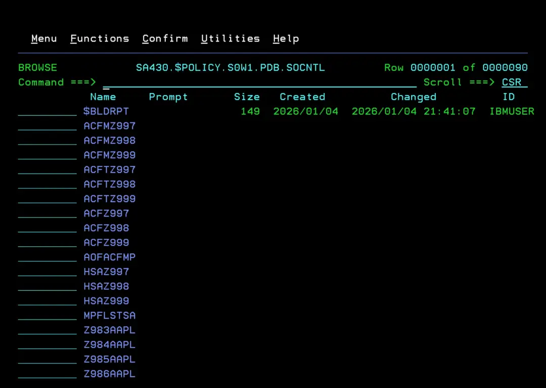Select member name HSAZ998
The width and height of the screenshot is (546, 388).
(x=106, y=287)
